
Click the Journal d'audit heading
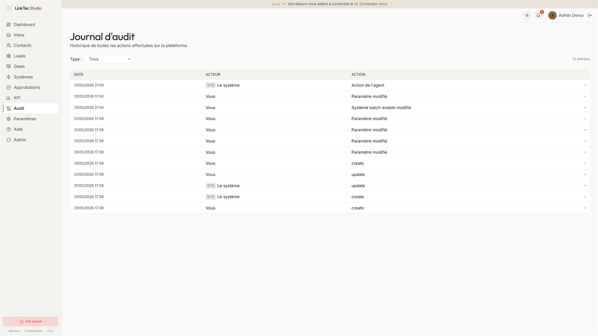pos(102,37)
